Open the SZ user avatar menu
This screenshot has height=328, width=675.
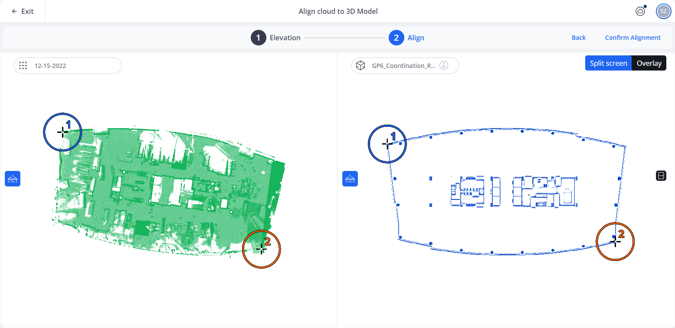point(663,11)
